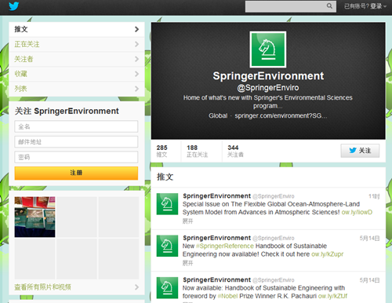
Task: Expand the 正在关注 chevron in sidebar
Action: [136, 44]
